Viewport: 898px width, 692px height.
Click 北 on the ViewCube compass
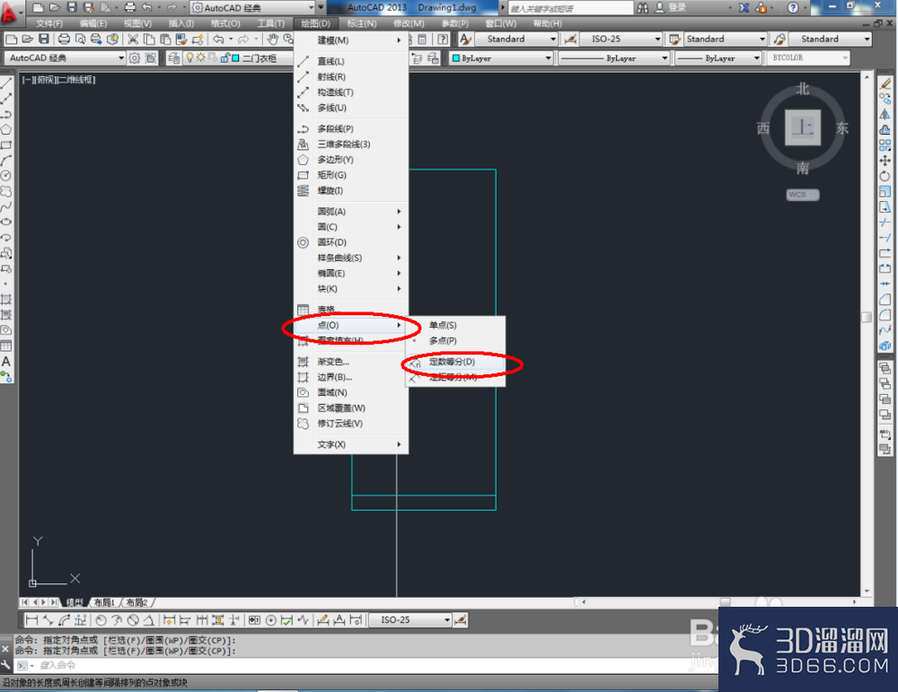coord(802,89)
